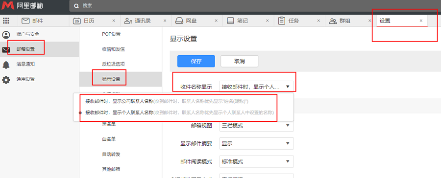Go to 收信和发信 settings
Image resolution: width=441 pixels, height=178 pixels.
[x=121, y=49]
